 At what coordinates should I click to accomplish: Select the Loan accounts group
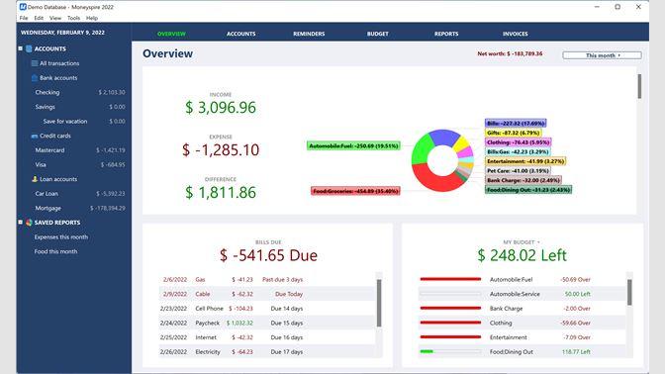pyautogui.click(x=58, y=179)
